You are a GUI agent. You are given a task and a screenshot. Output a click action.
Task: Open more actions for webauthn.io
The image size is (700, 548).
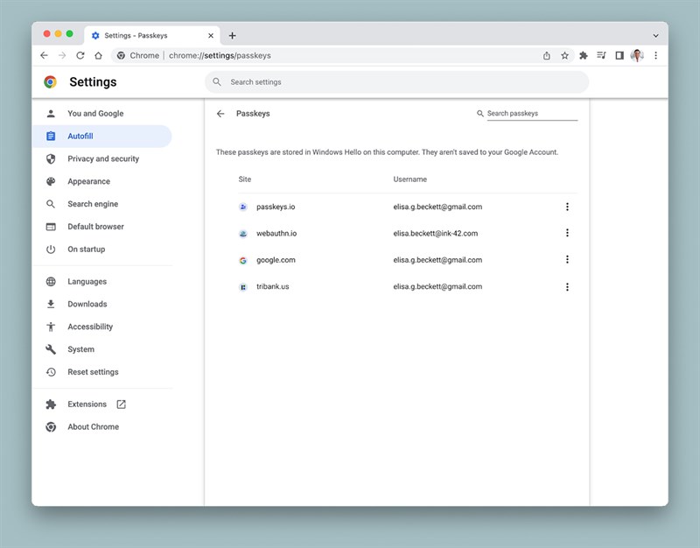point(567,233)
